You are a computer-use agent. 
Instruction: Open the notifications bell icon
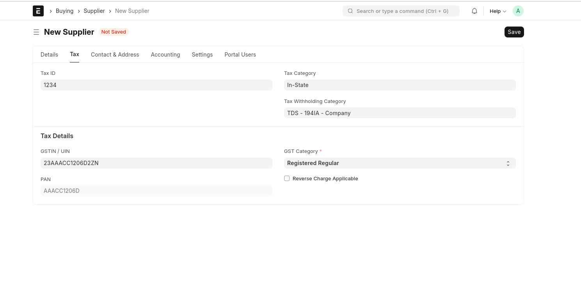[x=474, y=11]
